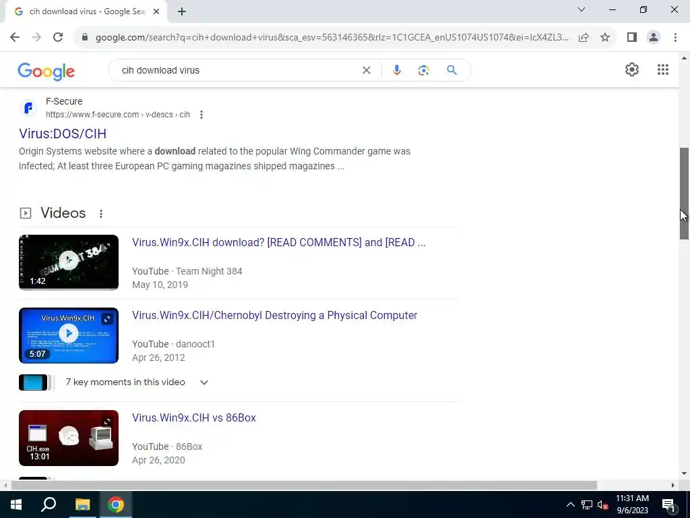This screenshot has width=690, height=518.
Task: Search by image with Google Lens
Action: (x=423, y=70)
